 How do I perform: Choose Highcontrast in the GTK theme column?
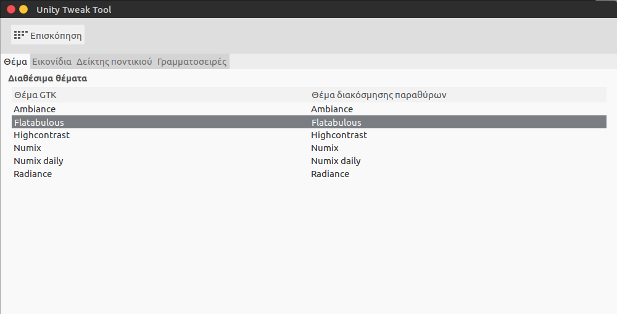pyautogui.click(x=41, y=135)
